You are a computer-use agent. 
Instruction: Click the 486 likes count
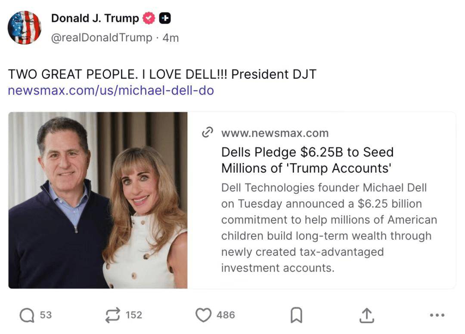[226, 315]
